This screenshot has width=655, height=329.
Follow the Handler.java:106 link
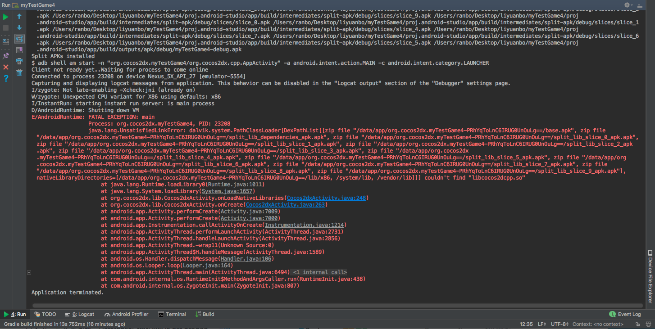[246, 259]
